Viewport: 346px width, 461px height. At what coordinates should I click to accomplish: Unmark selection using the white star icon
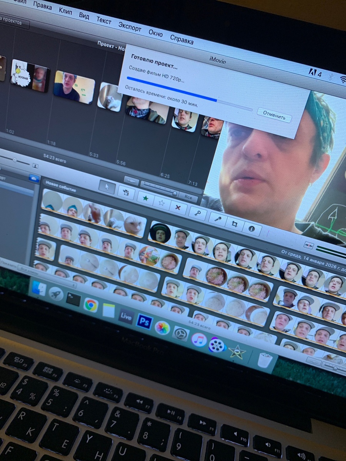pos(161,202)
